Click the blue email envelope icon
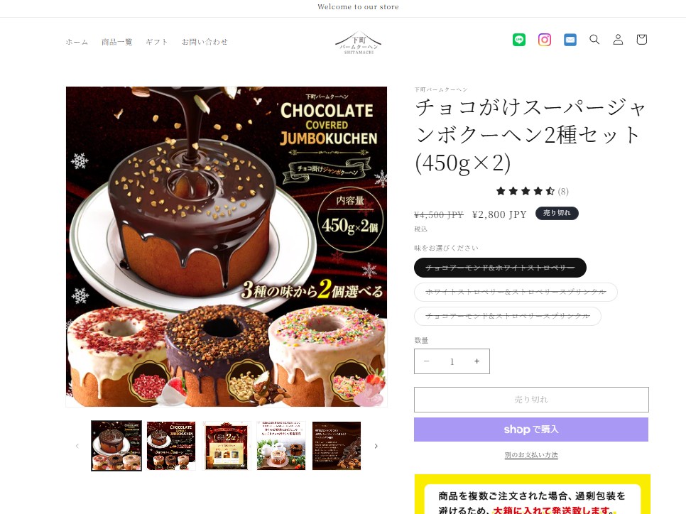Image resolution: width=686 pixels, height=514 pixels. click(x=570, y=40)
